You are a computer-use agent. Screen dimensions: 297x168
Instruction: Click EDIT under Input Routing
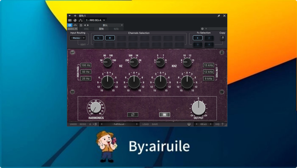tap(83, 44)
